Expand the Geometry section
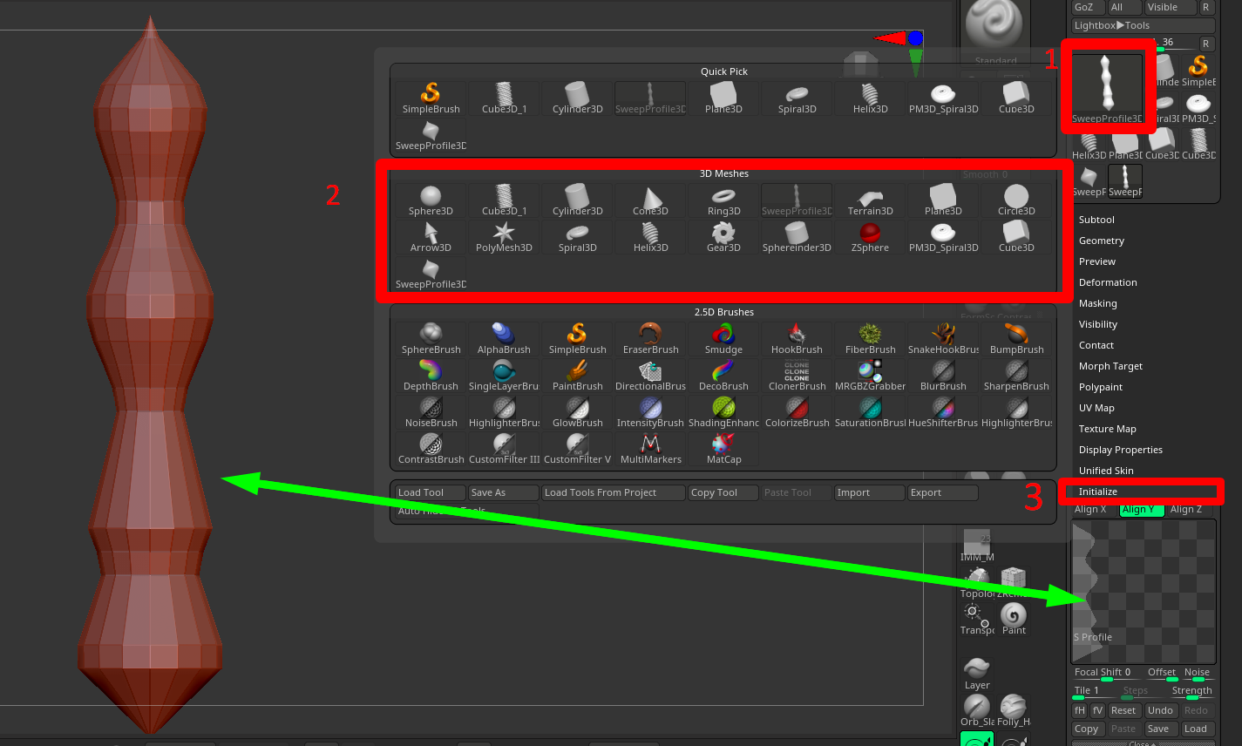This screenshot has width=1242, height=746. (1102, 241)
